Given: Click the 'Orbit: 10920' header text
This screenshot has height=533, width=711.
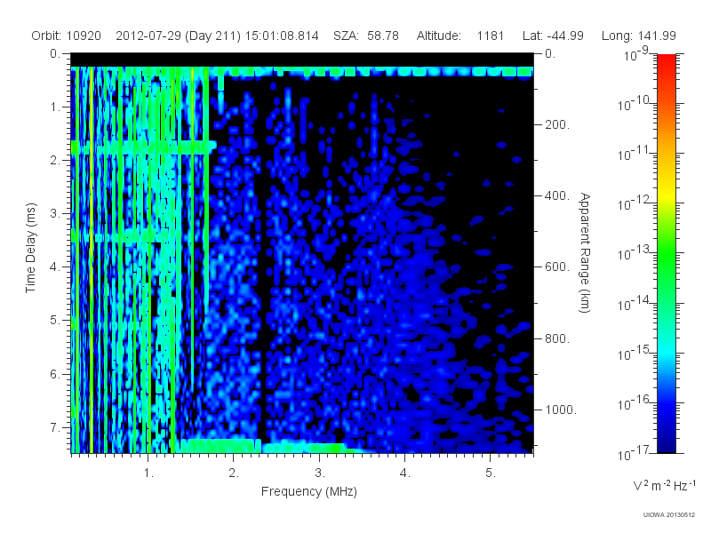Looking at the screenshot, I should 66,36.
